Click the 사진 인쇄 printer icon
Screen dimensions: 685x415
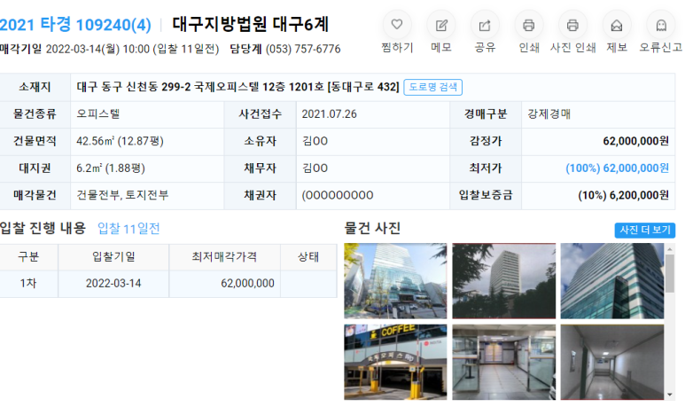(x=572, y=25)
